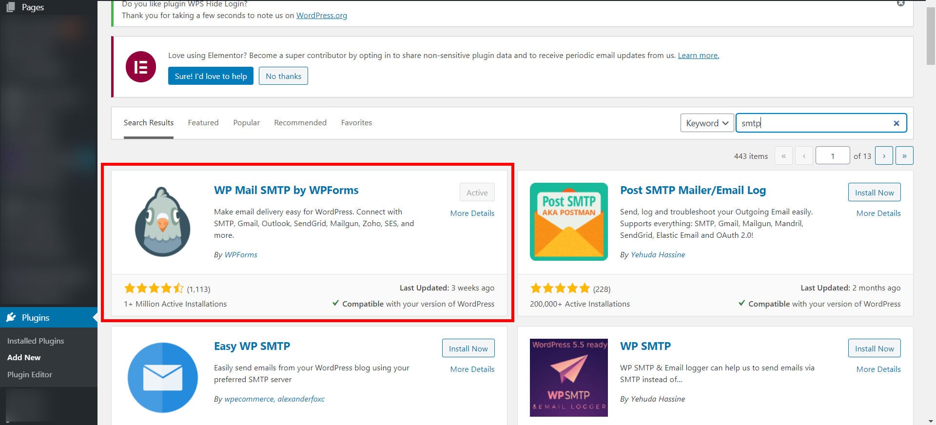Click the No thanks button

tap(283, 76)
